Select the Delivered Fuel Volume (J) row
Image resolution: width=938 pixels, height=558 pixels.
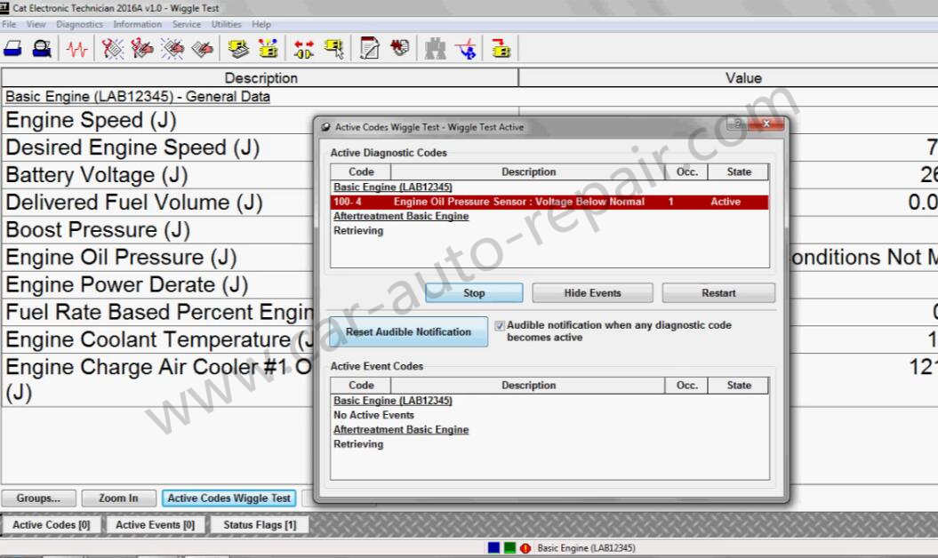pyautogui.click(x=158, y=203)
